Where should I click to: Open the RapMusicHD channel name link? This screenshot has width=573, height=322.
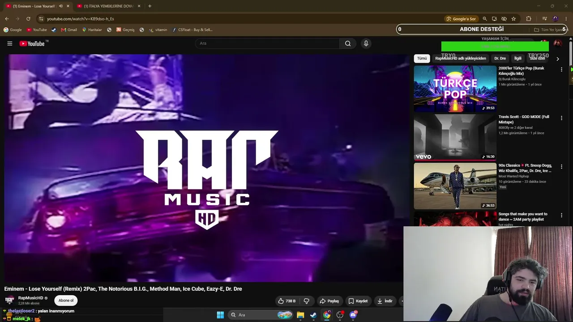coord(30,298)
